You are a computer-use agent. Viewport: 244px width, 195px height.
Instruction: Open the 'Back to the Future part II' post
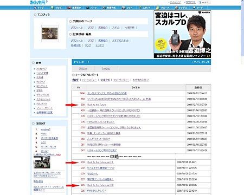point(100,162)
